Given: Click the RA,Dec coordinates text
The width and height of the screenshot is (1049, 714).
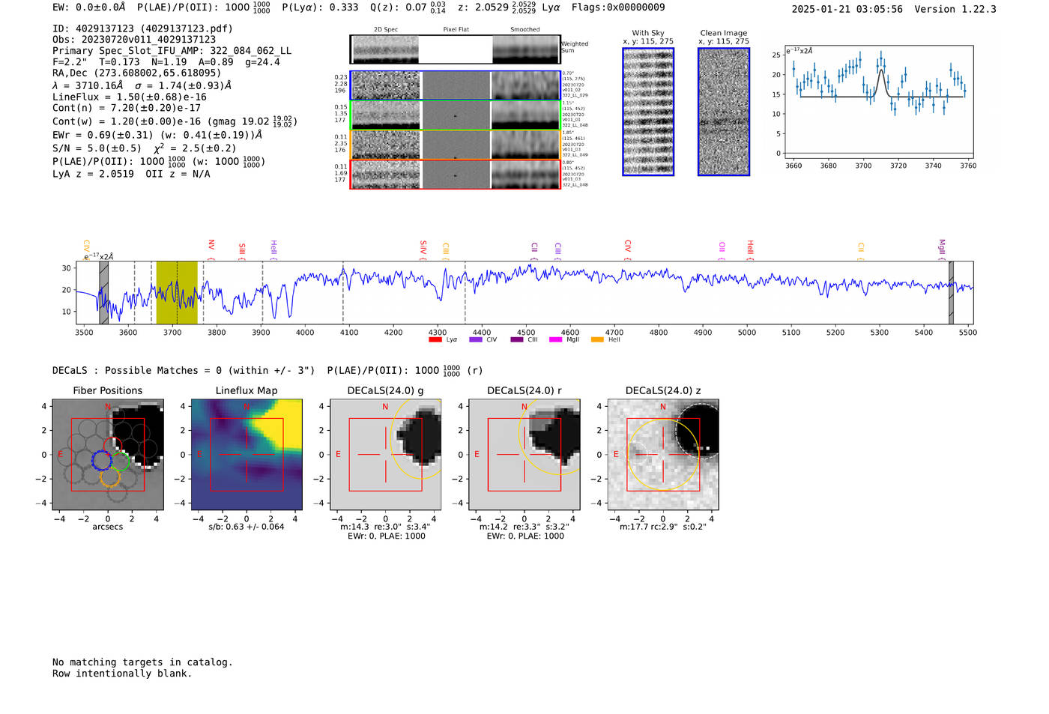Looking at the screenshot, I should [x=136, y=73].
